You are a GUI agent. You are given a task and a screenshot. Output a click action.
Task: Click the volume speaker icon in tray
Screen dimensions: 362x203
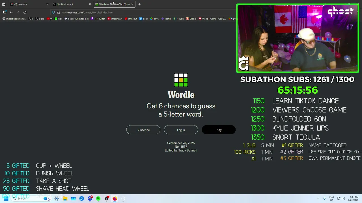point(343,198)
